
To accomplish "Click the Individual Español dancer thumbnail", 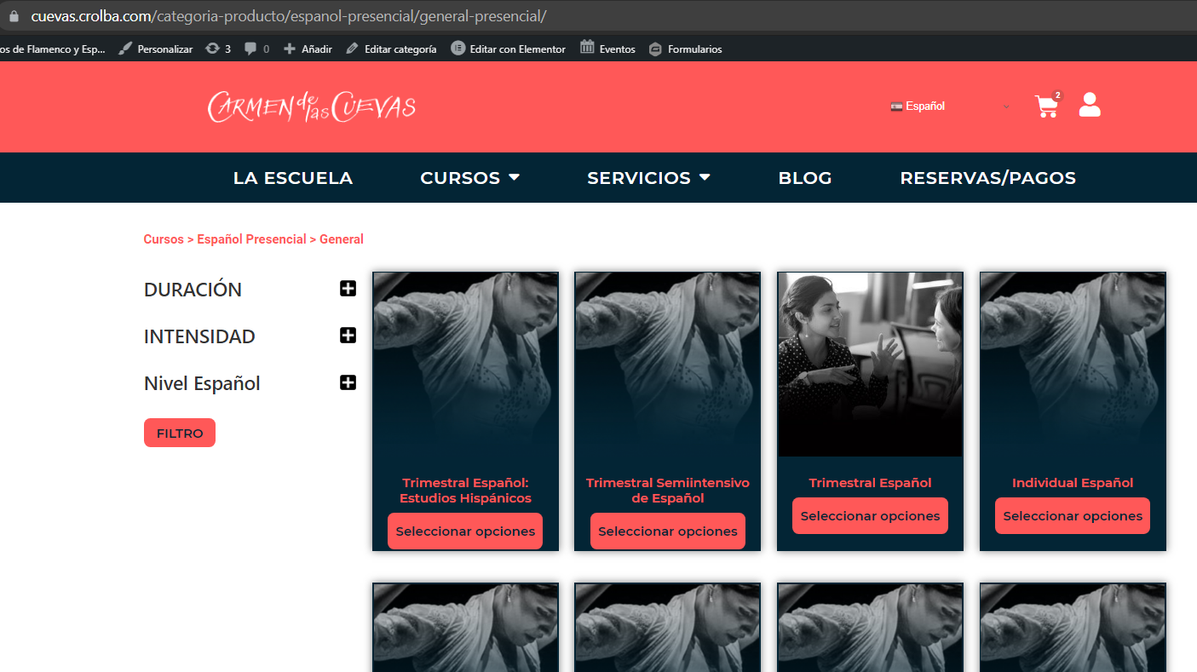I will tap(1073, 365).
